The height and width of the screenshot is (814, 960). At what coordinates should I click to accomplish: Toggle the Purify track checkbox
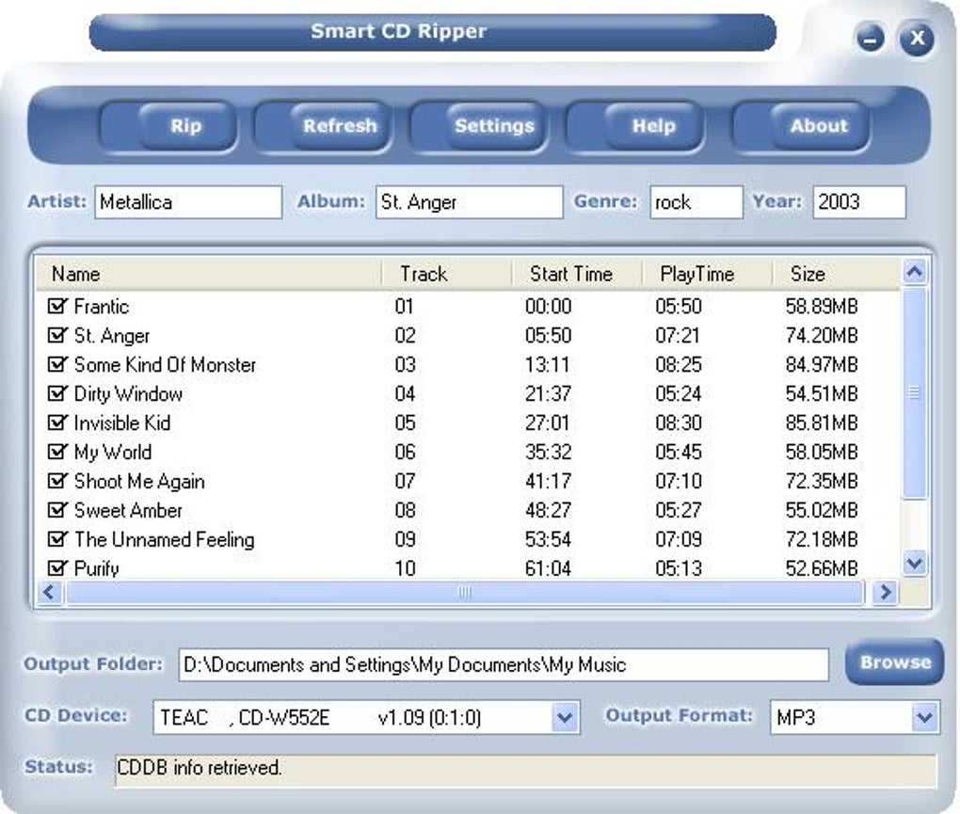tap(56, 568)
